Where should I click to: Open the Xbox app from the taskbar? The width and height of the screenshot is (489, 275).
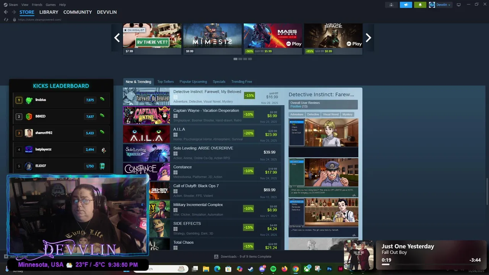[x=307, y=269]
